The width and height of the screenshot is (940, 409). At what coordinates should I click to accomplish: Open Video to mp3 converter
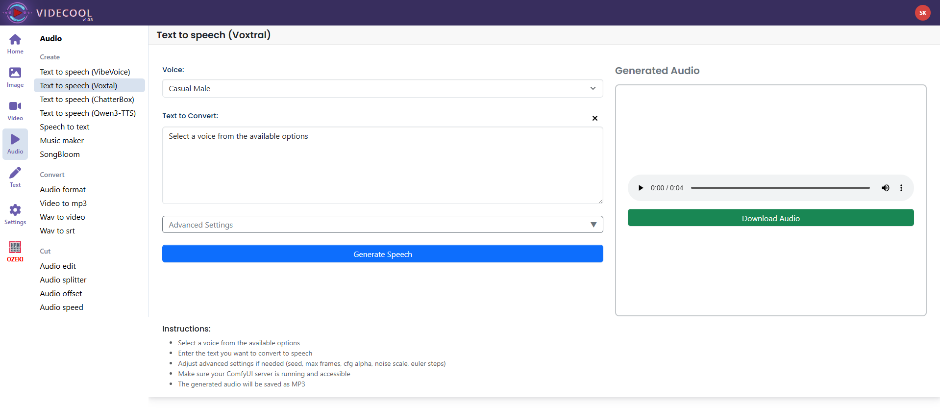tap(63, 203)
